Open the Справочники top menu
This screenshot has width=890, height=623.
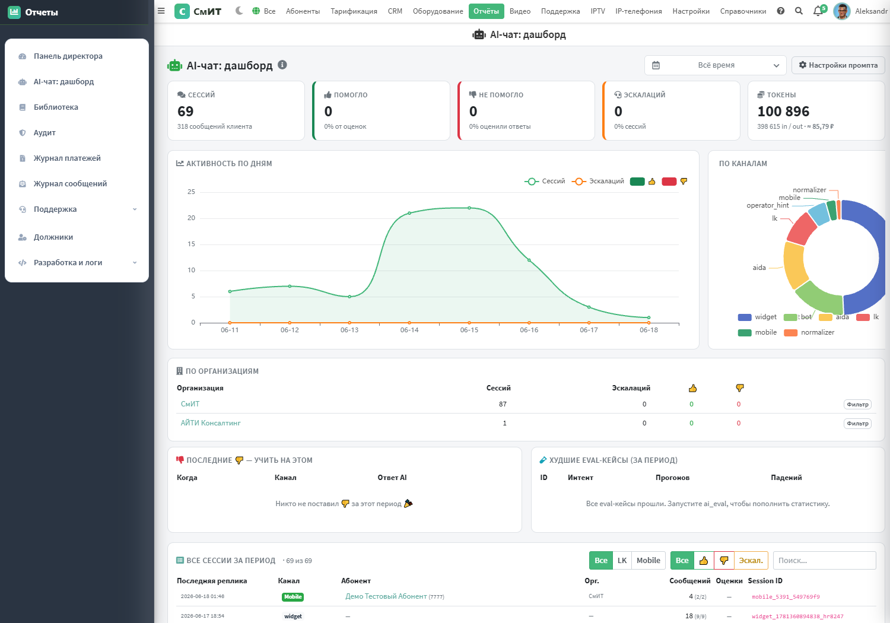(x=743, y=11)
